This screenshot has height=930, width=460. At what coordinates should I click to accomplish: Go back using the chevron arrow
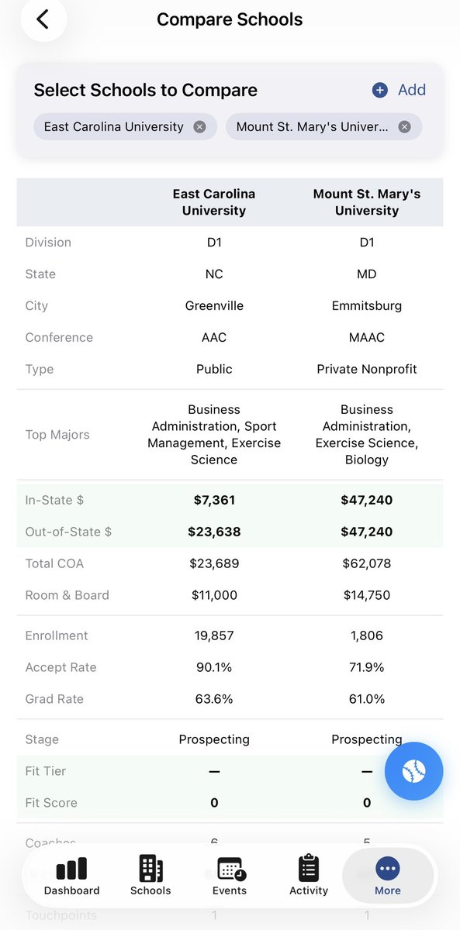tap(43, 19)
